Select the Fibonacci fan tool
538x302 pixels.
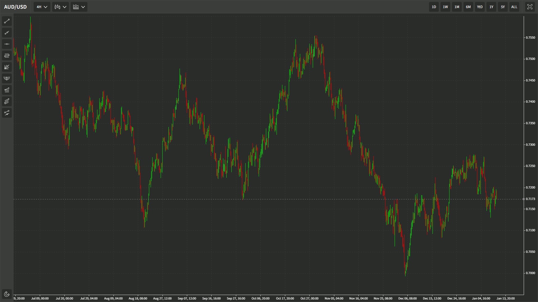pyautogui.click(x=7, y=67)
